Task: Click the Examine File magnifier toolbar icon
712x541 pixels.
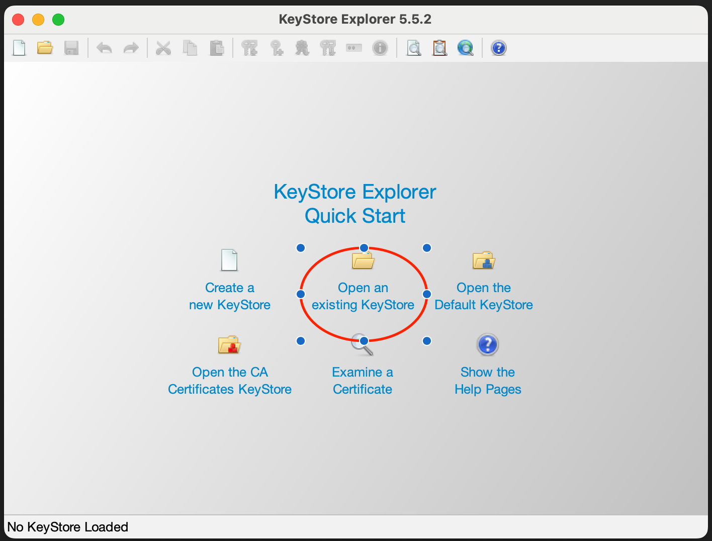Action: 414,48
